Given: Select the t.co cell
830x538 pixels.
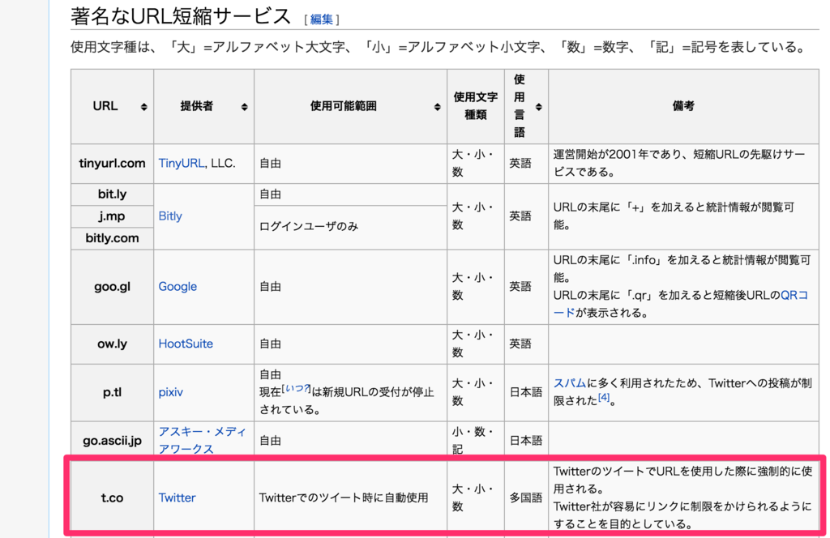Looking at the screenshot, I should click(112, 497).
